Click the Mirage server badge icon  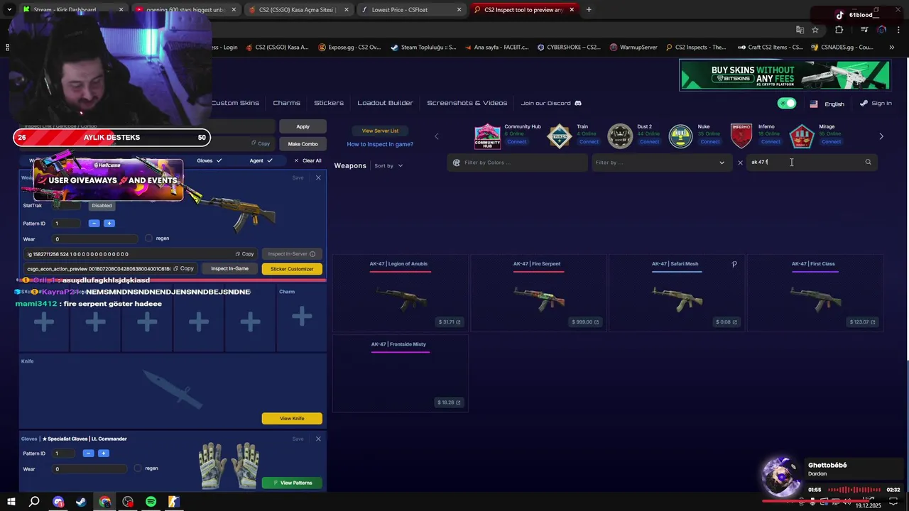coord(802,136)
